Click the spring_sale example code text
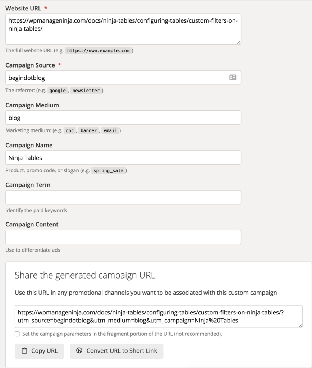This screenshot has width=312, height=368. click(108, 171)
